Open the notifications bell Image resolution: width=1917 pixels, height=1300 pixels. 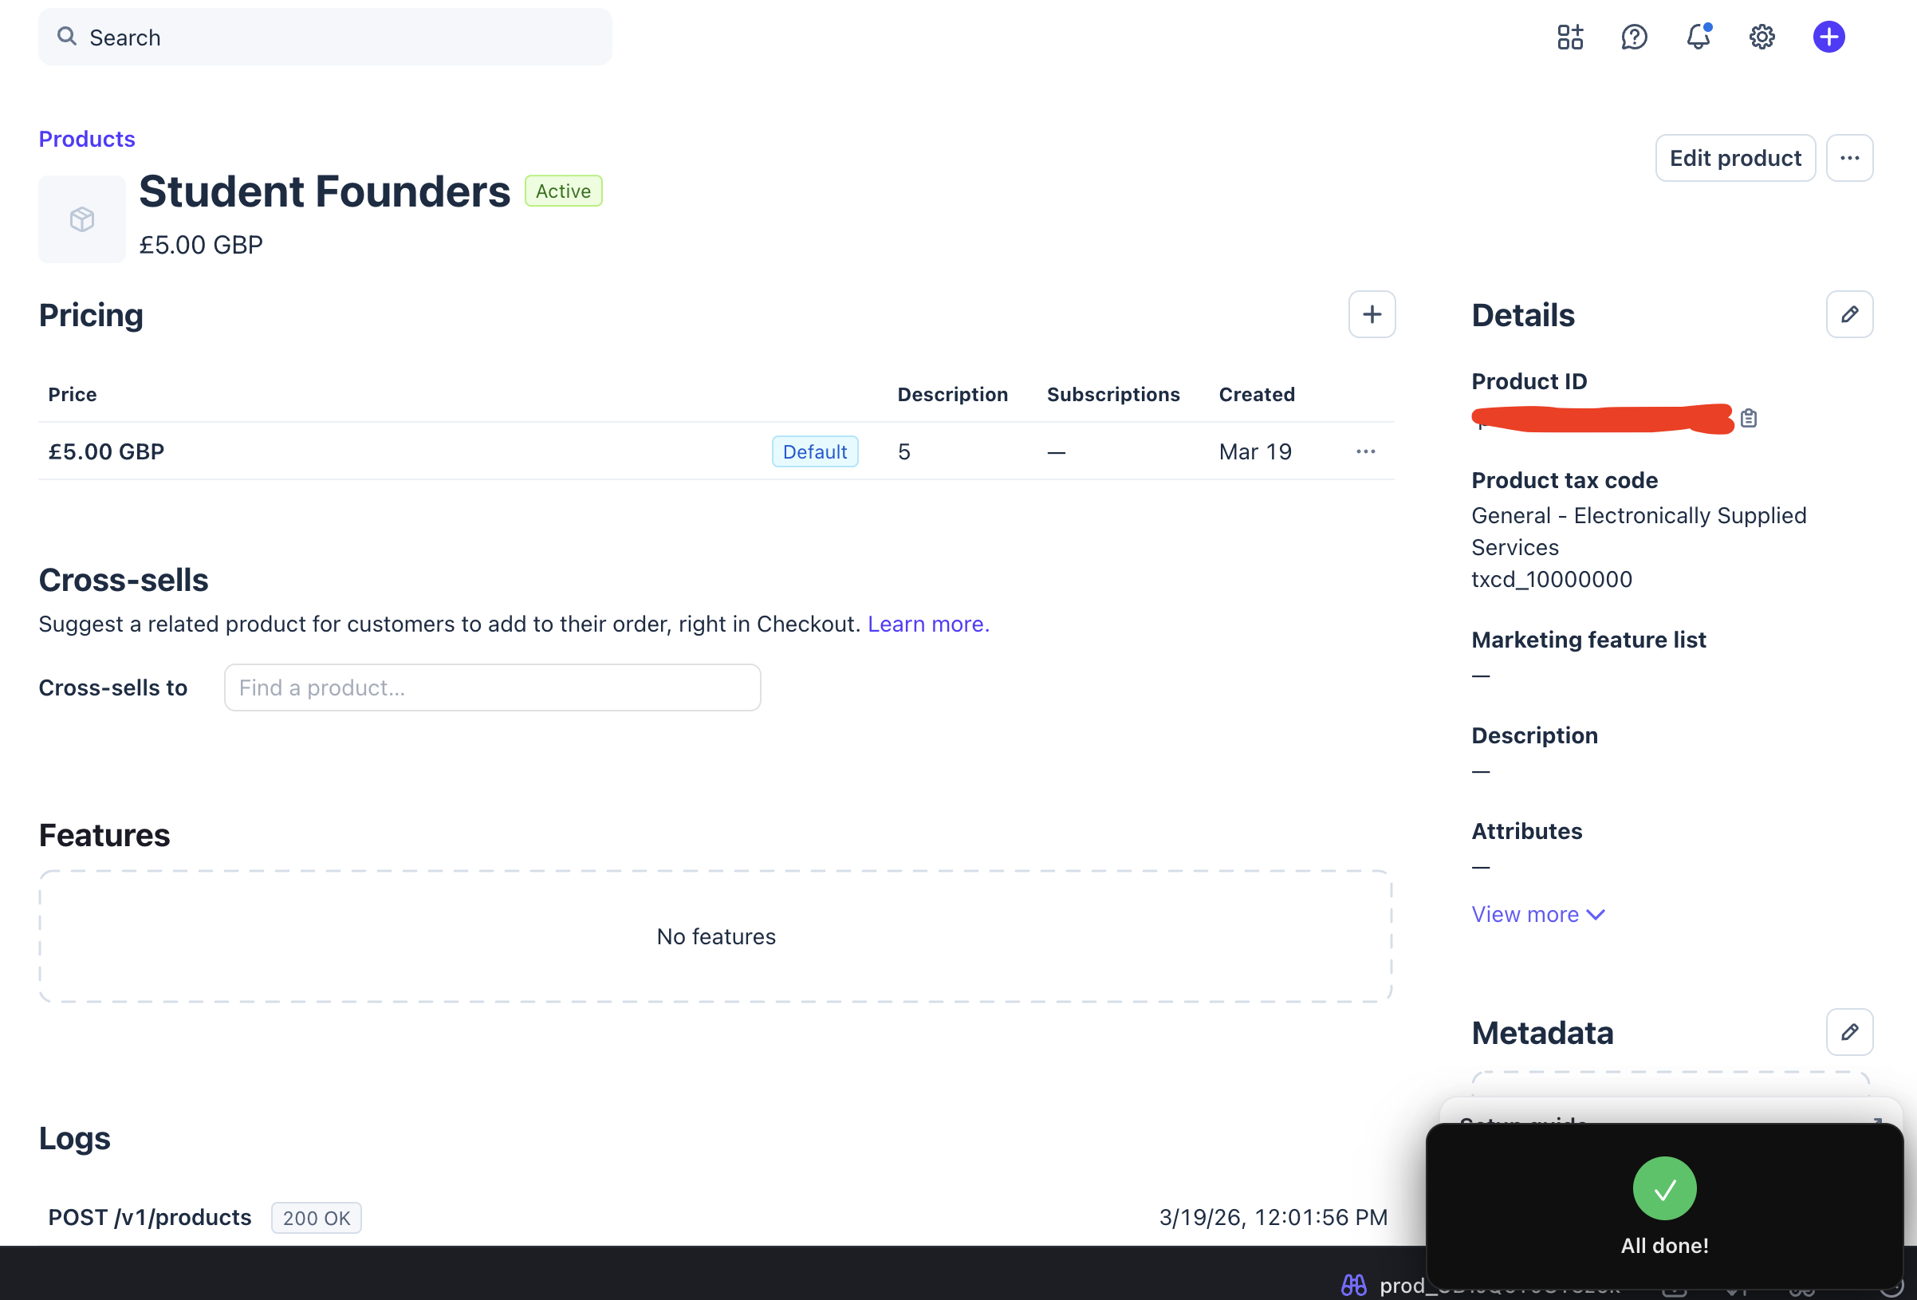click(x=1698, y=37)
